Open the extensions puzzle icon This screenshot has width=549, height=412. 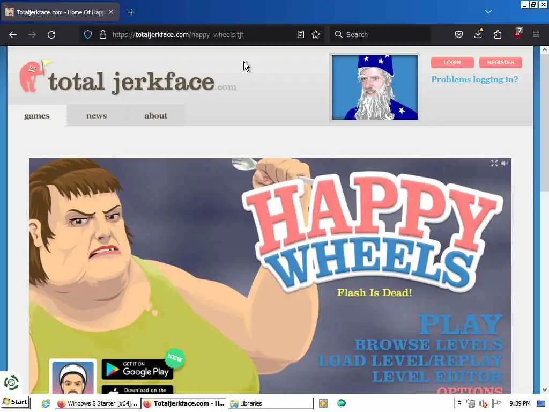coord(498,34)
